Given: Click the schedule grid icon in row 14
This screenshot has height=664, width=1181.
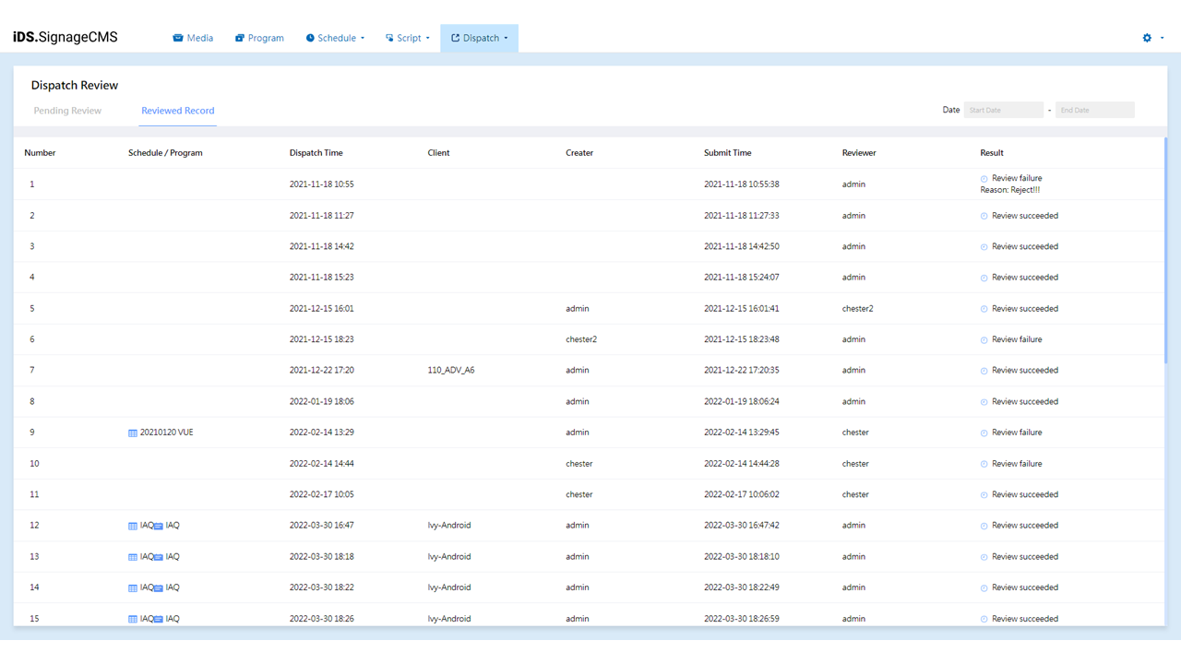Looking at the screenshot, I should [133, 588].
